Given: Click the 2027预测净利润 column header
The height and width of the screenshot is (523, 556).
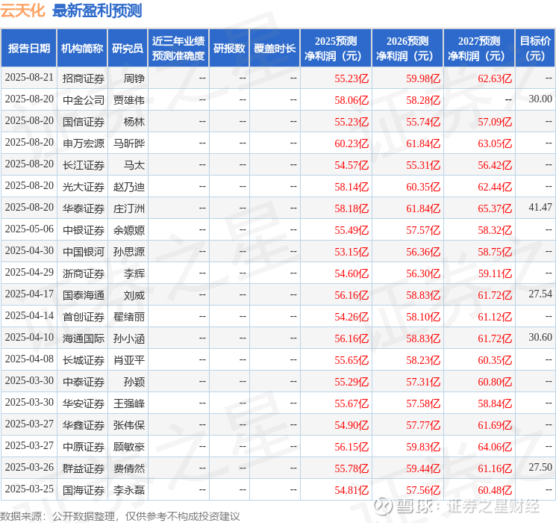Looking at the screenshot, I should pos(479,49).
